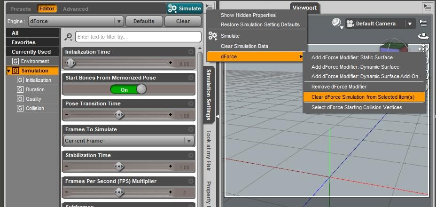
Task: Switch to the Advanced tab
Action: (75, 9)
